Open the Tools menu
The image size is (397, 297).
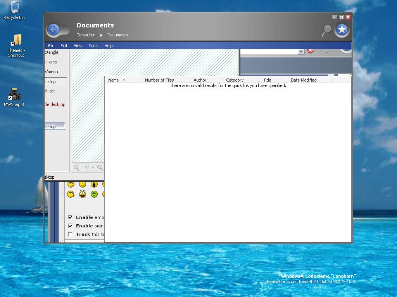pyautogui.click(x=93, y=46)
